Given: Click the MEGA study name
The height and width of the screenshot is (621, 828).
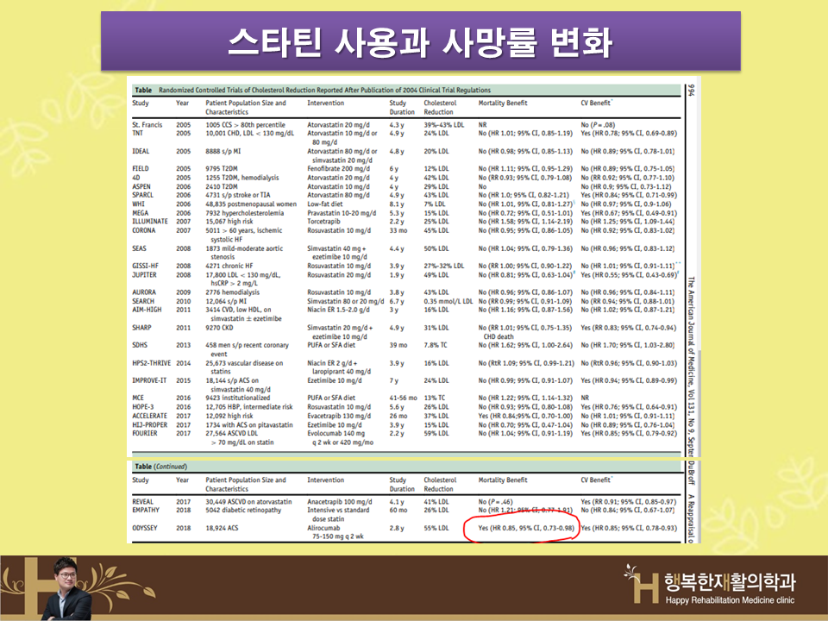Looking at the screenshot, I should click(x=141, y=213).
